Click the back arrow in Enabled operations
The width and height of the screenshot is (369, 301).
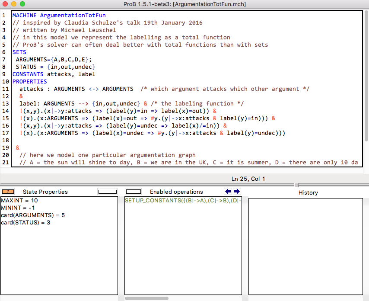pyautogui.click(x=229, y=192)
